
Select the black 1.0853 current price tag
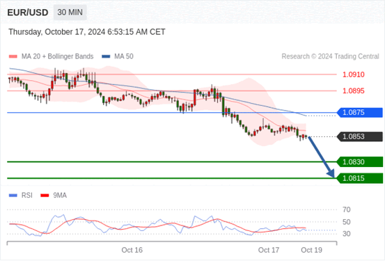360,136
